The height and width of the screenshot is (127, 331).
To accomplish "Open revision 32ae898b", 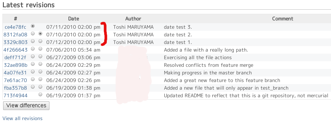I will [16, 65].
